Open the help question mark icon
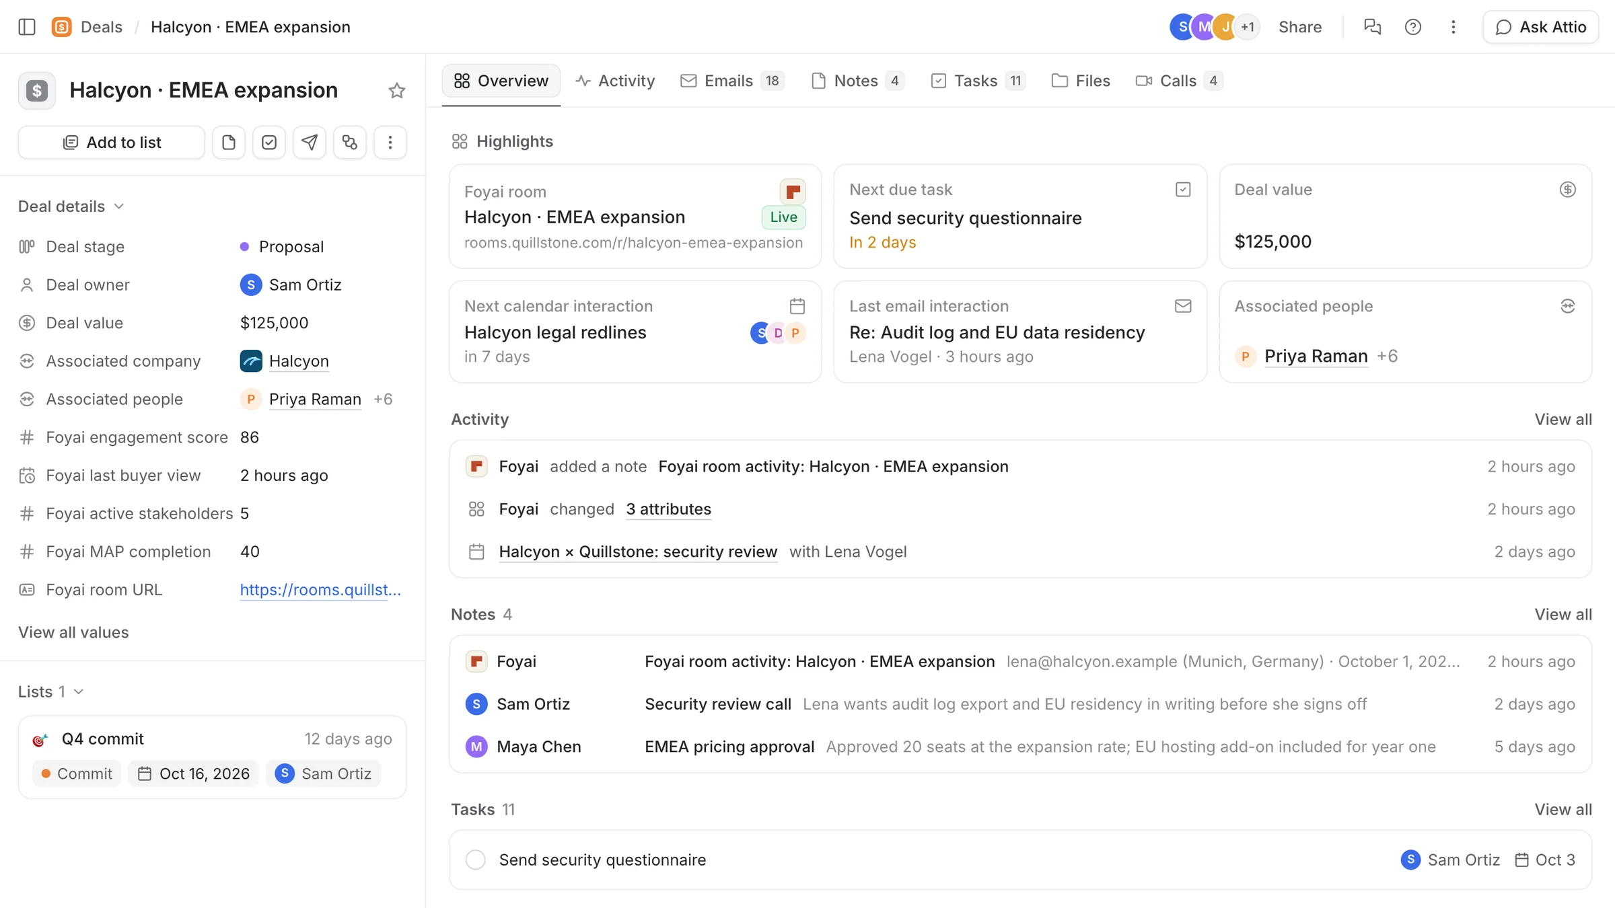This screenshot has height=908, width=1615. tap(1412, 27)
